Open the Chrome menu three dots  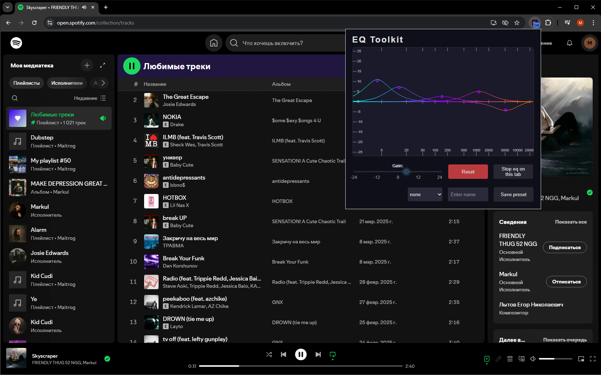(x=593, y=23)
